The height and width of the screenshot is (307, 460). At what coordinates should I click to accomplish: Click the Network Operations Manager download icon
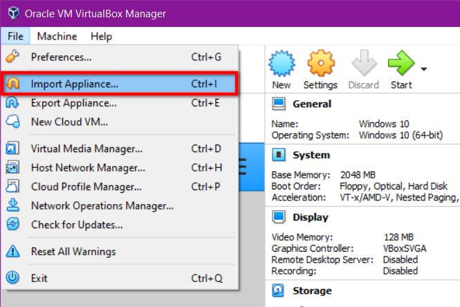point(12,205)
